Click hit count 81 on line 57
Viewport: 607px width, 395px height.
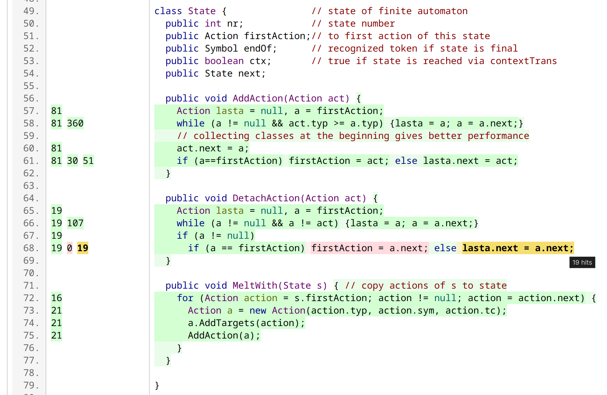[56, 111]
